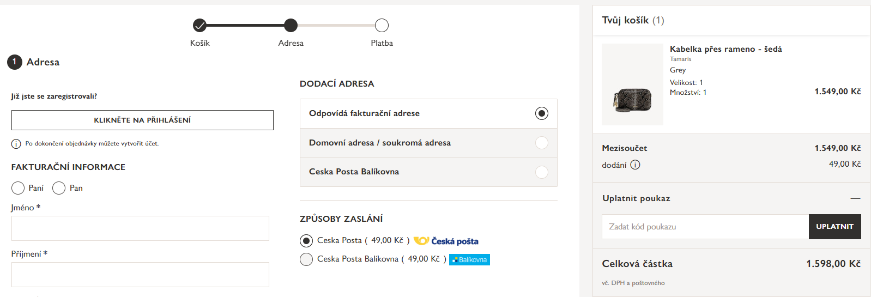The image size is (871, 297).
Task: Select the Pan radio button
Action: (x=59, y=188)
